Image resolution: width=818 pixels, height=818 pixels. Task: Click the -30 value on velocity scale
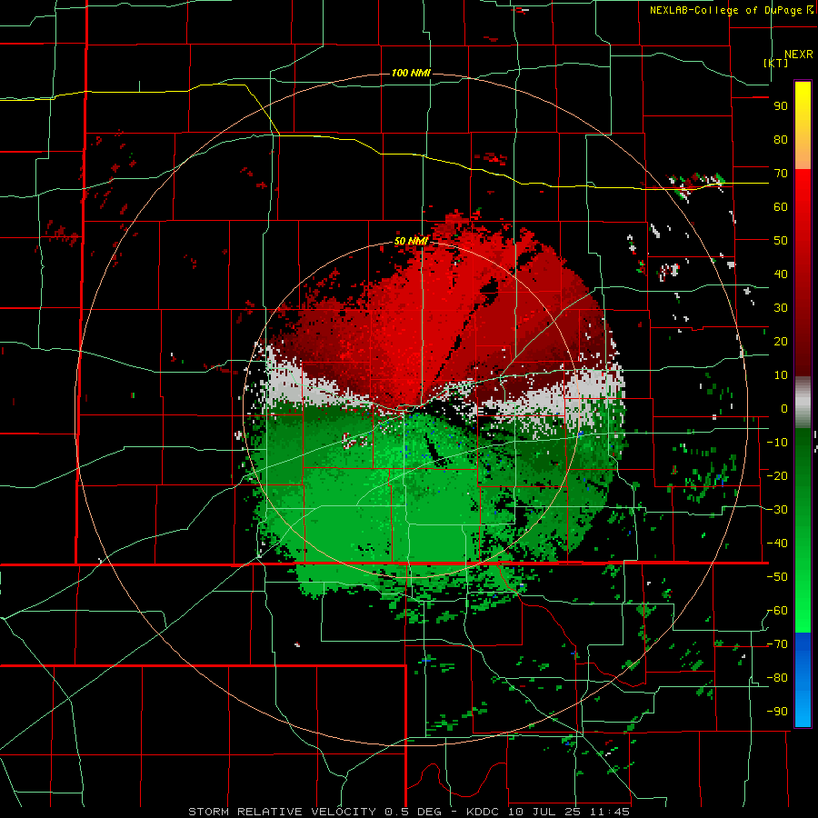(x=777, y=510)
